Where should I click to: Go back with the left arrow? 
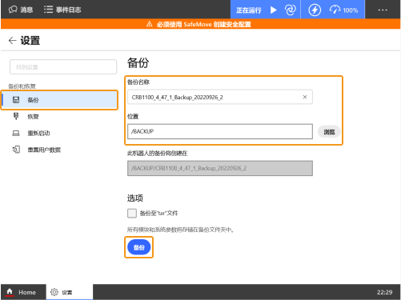[12, 41]
